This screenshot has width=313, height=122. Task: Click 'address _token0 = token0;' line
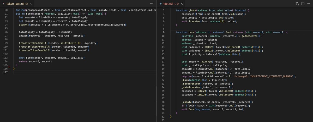tap(200, 39)
